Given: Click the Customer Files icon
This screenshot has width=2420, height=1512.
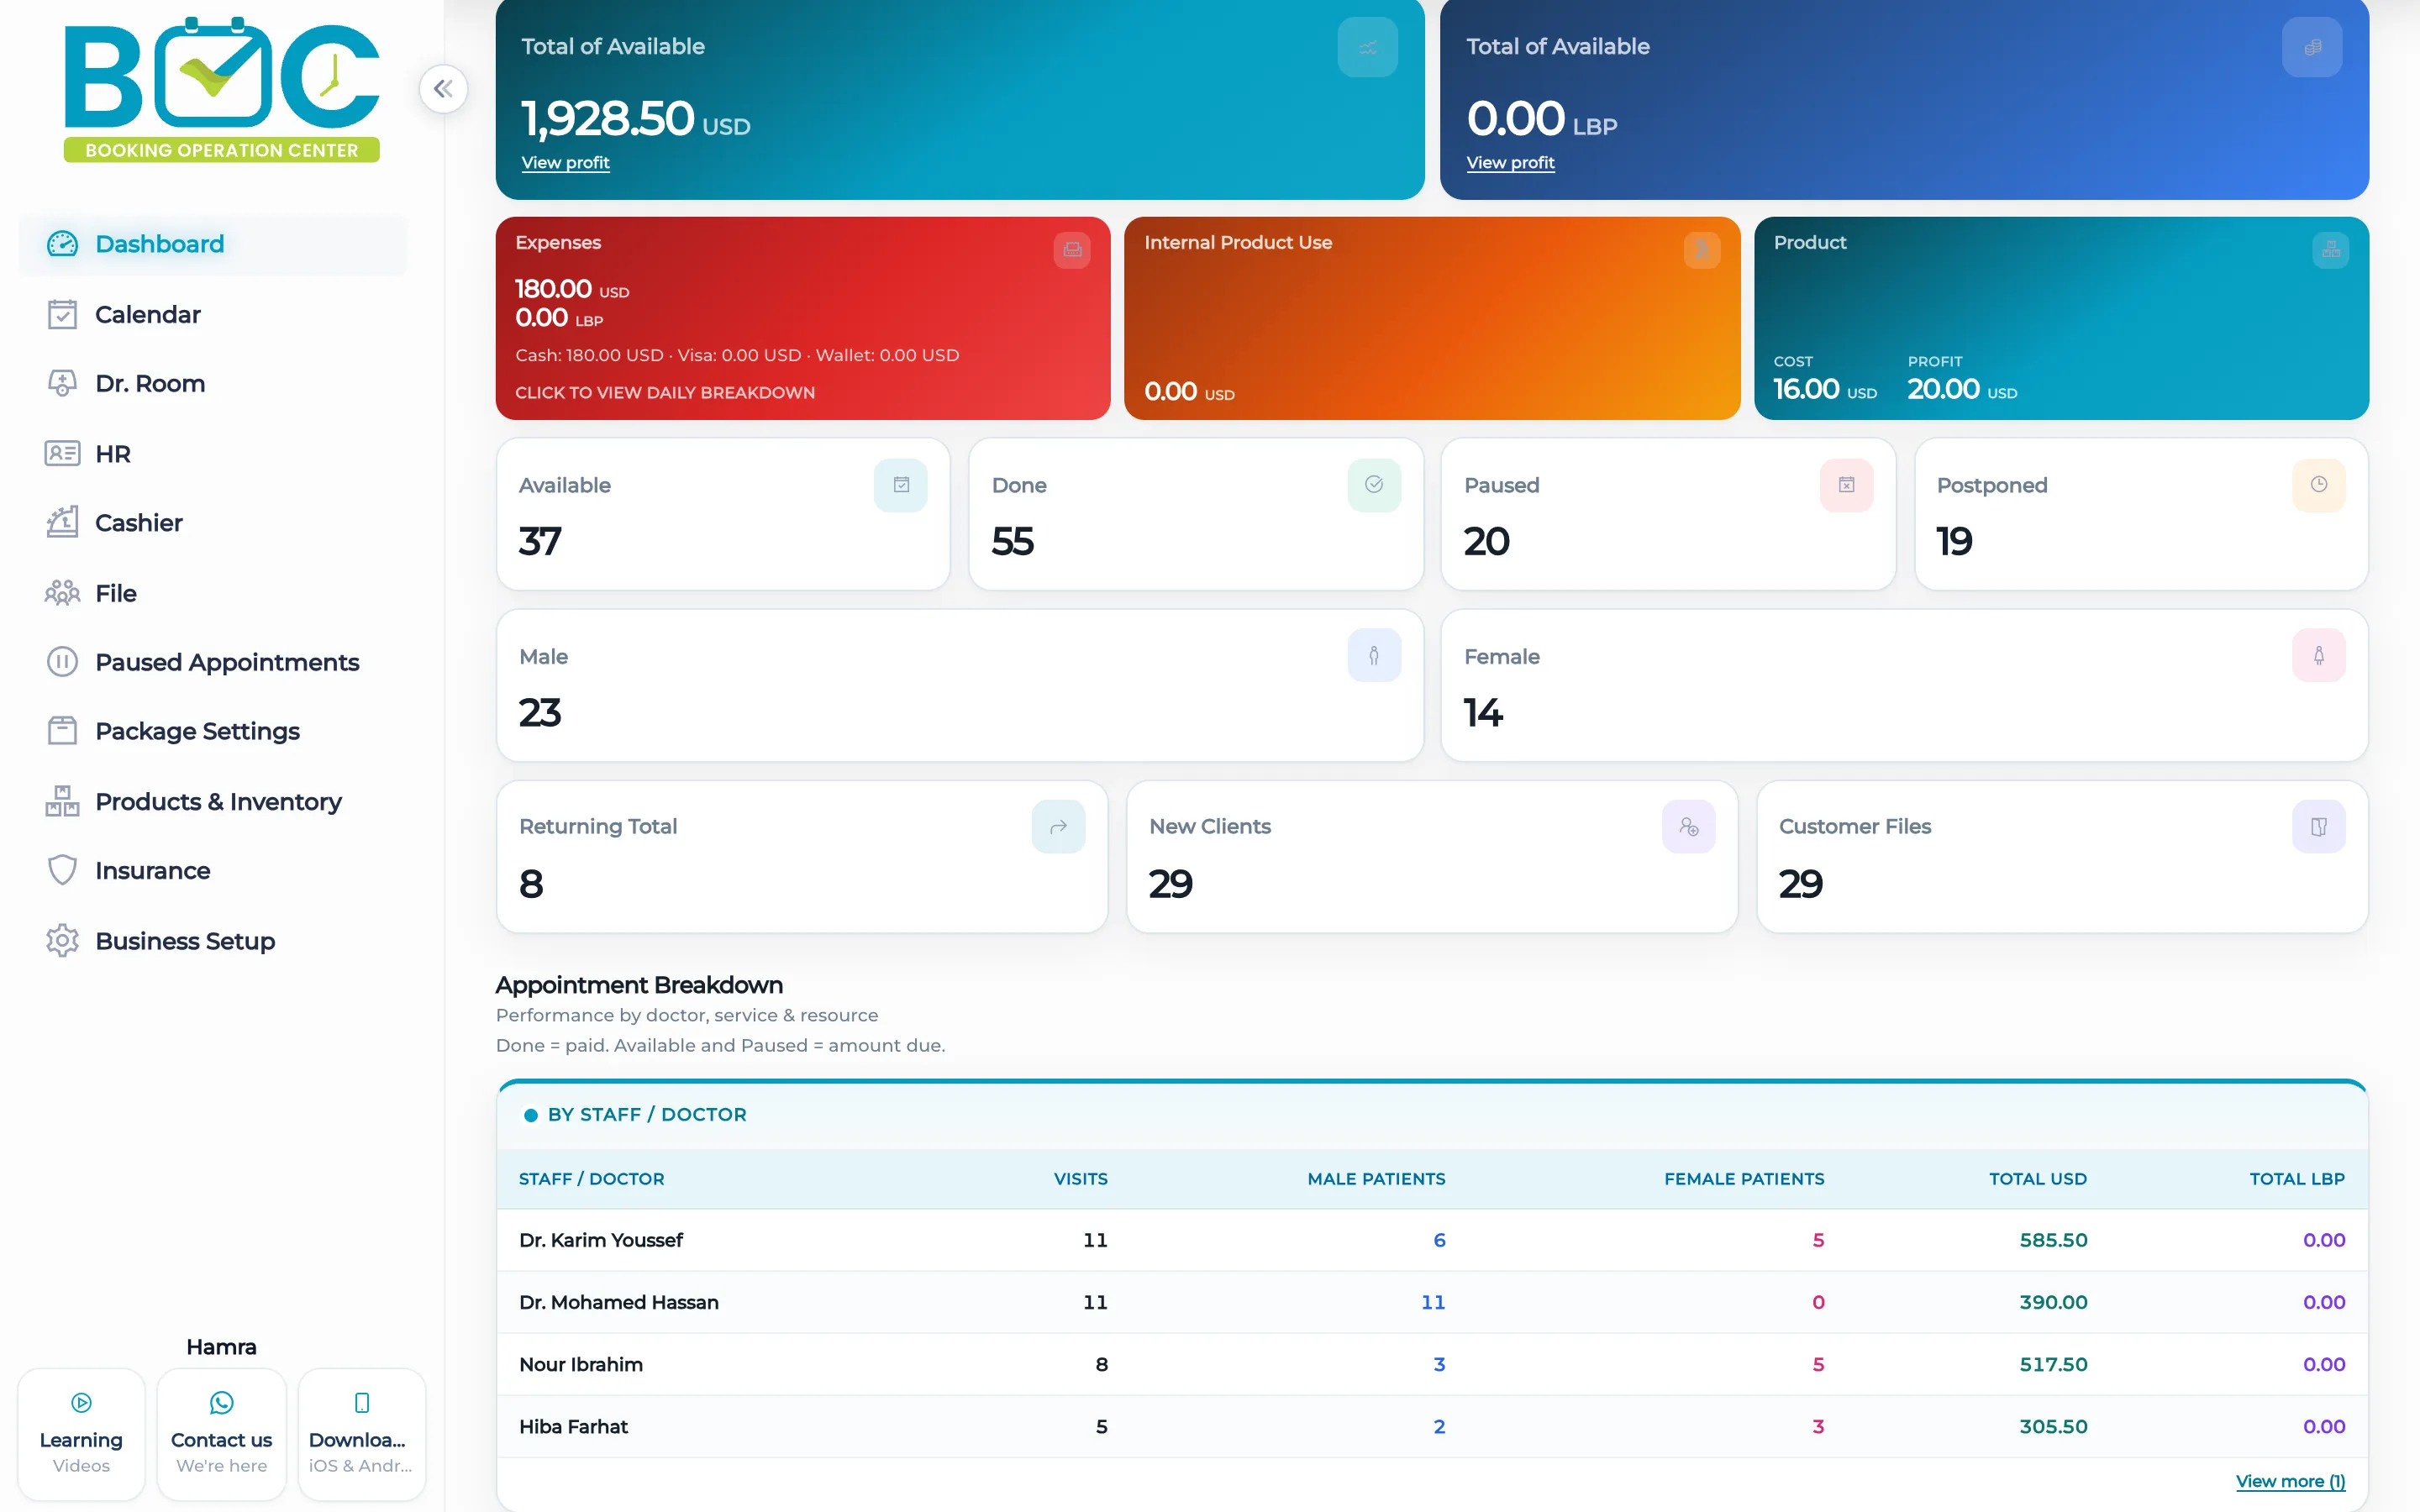Looking at the screenshot, I should point(2319,827).
